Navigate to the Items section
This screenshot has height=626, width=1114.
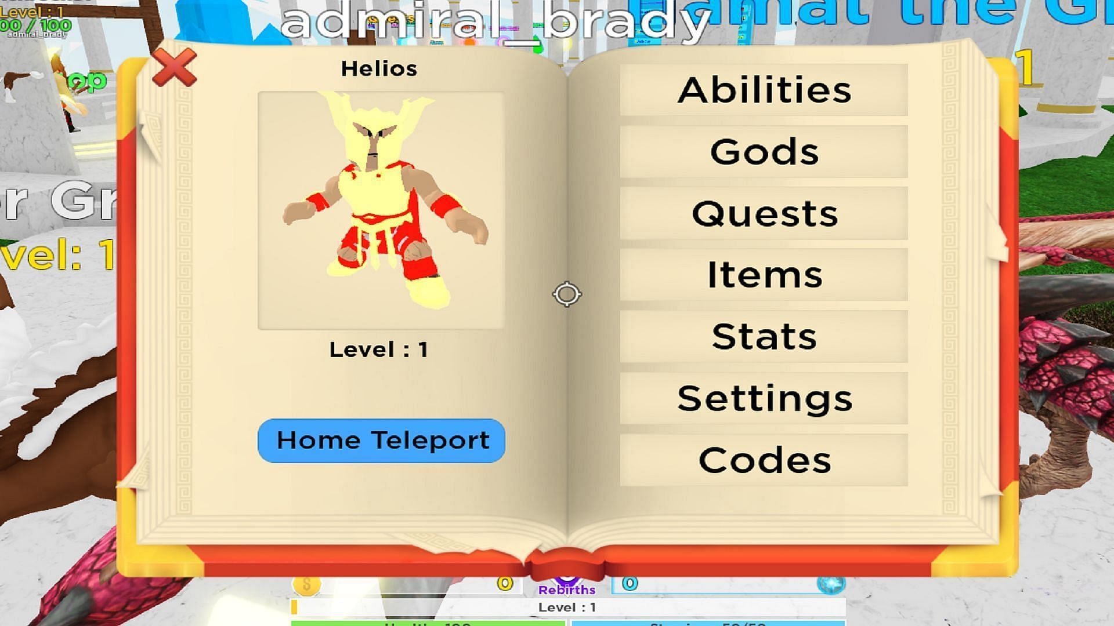(x=763, y=274)
